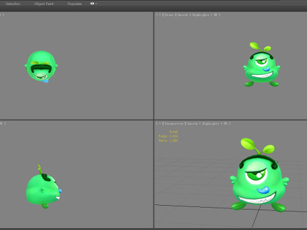Open the Populate ribbon tab
Viewport: 307px width, 230px height.
pos(75,4)
